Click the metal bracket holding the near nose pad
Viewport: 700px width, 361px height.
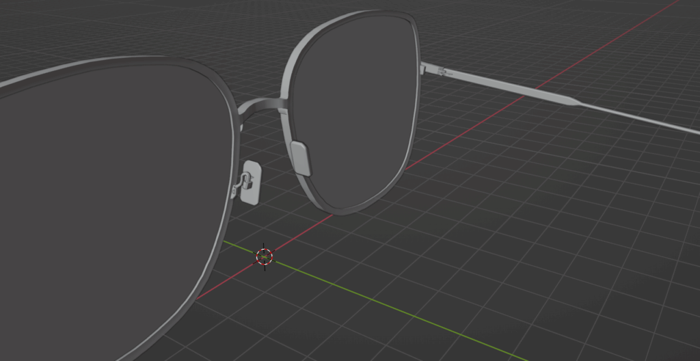tap(242, 180)
